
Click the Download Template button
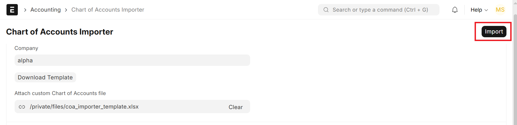[x=45, y=77]
